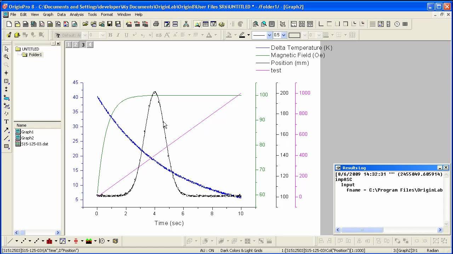Viewport: 453px width, 254px height.
Task: Switch to graph layer 1 button
Action: (69, 44)
